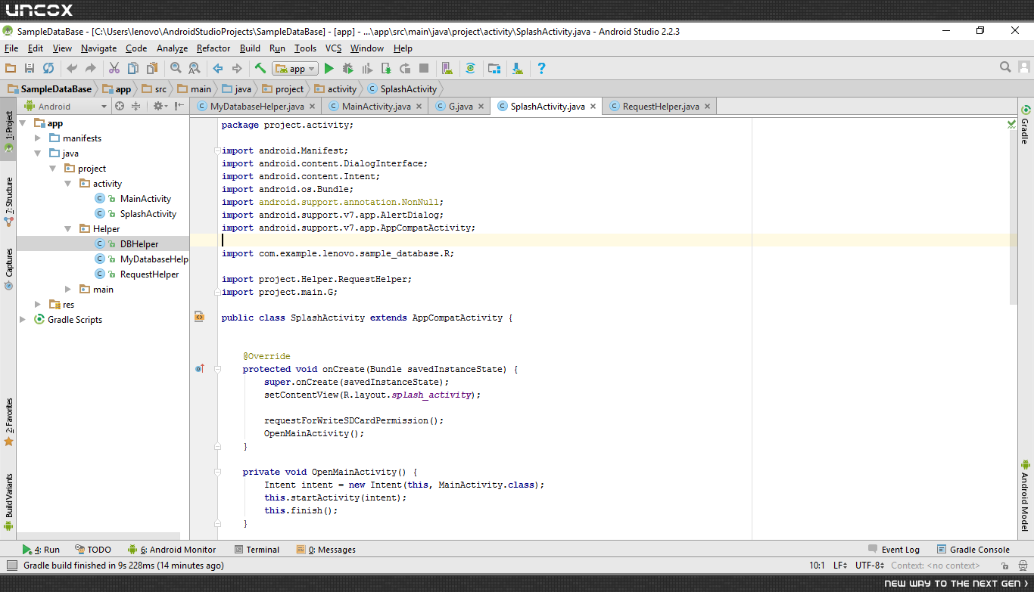The height and width of the screenshot is (592, 1034).
Task: Close the G.java editor tab
Action: 481,107
